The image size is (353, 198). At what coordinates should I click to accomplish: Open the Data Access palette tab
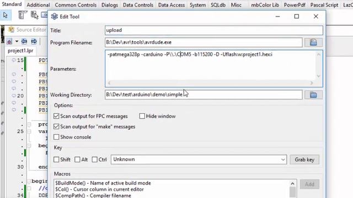(x=172, y=5)
